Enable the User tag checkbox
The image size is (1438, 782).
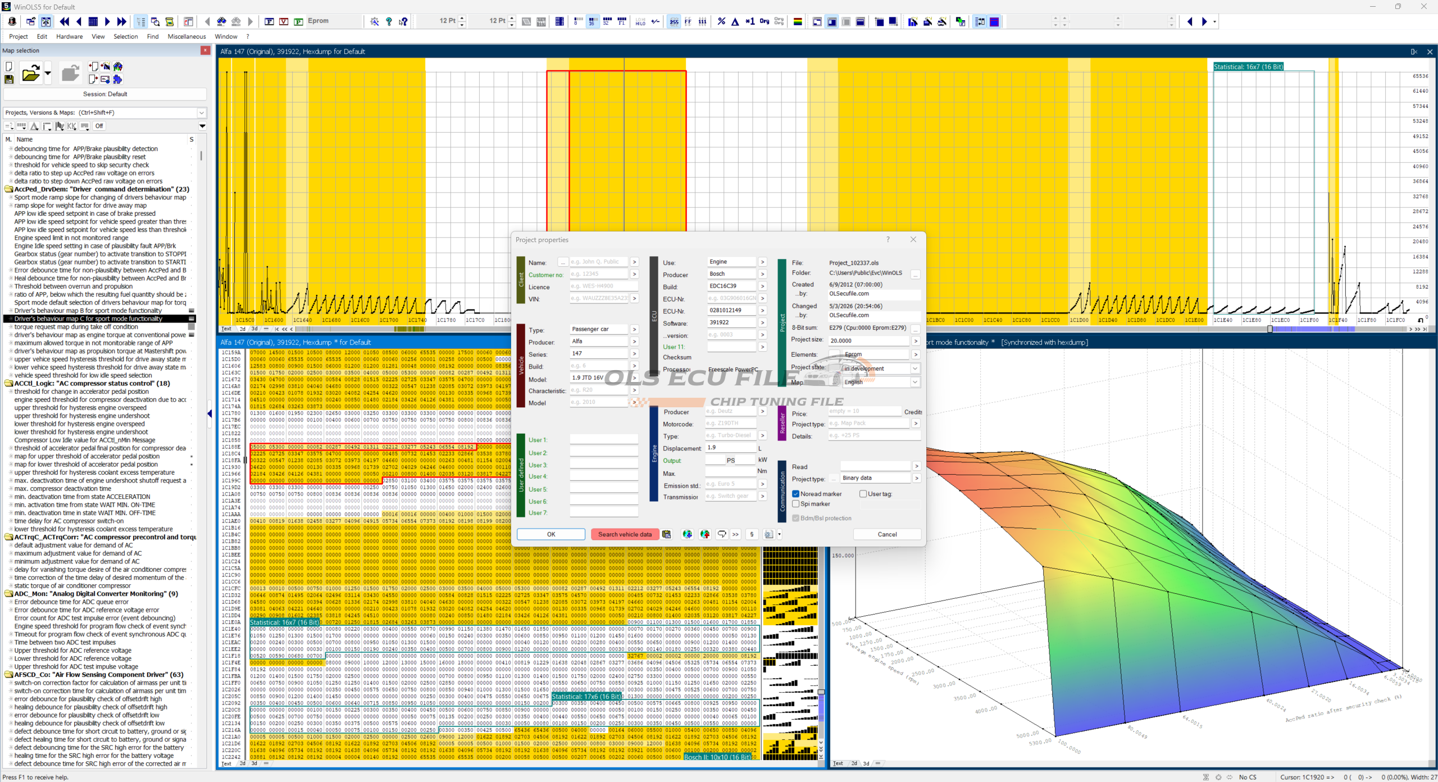click(863, 494)
